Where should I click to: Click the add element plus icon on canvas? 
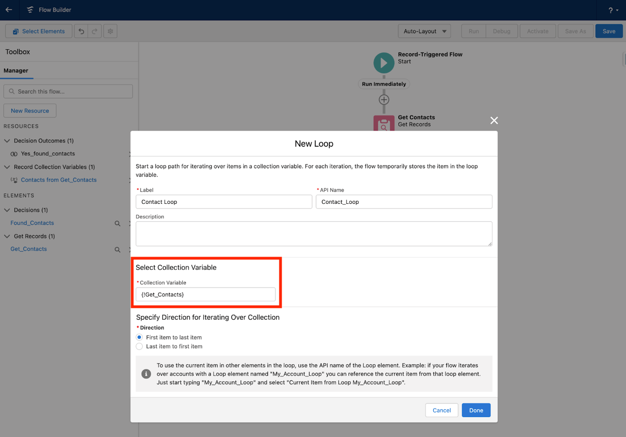click(x=383, y=99)
